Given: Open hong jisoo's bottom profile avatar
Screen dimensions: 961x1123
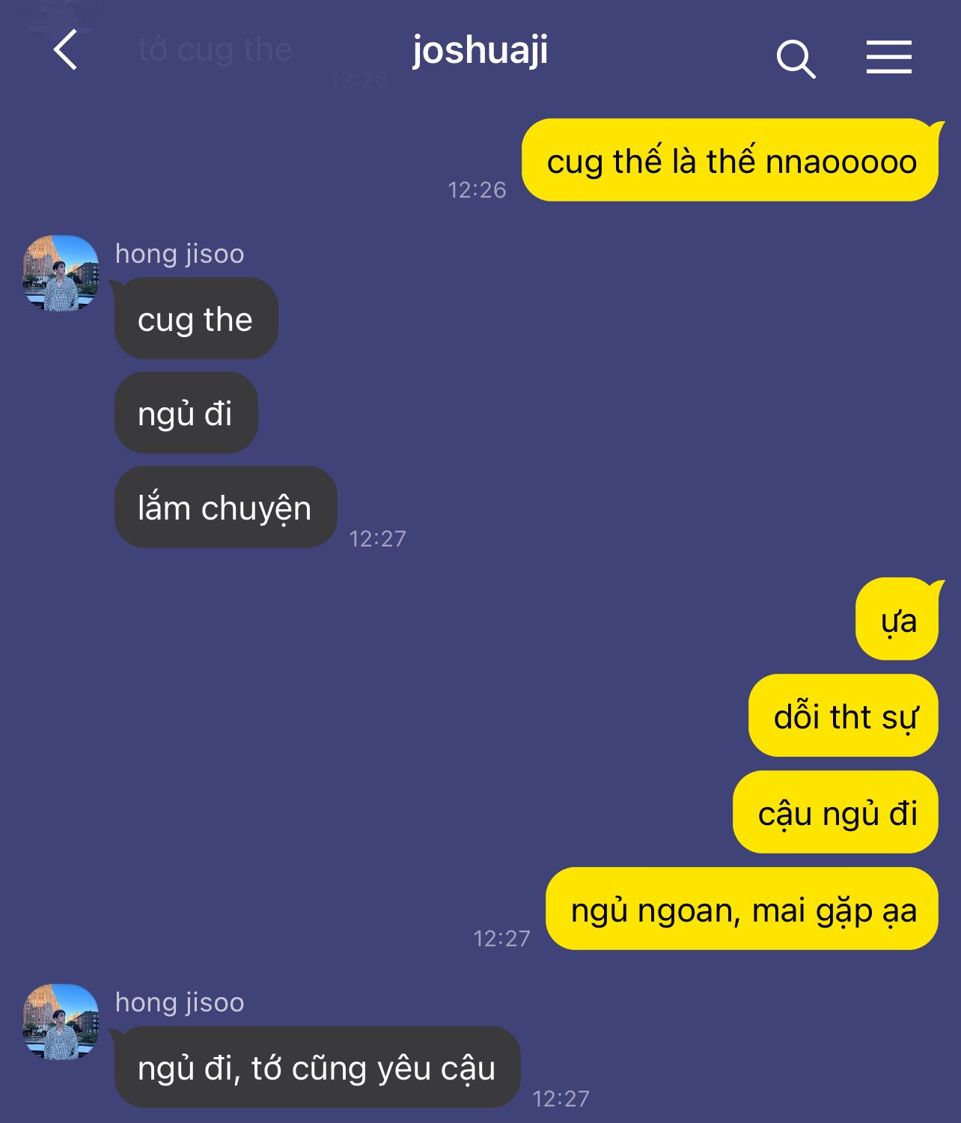Looking at the screenshot, I should 61,1022.
